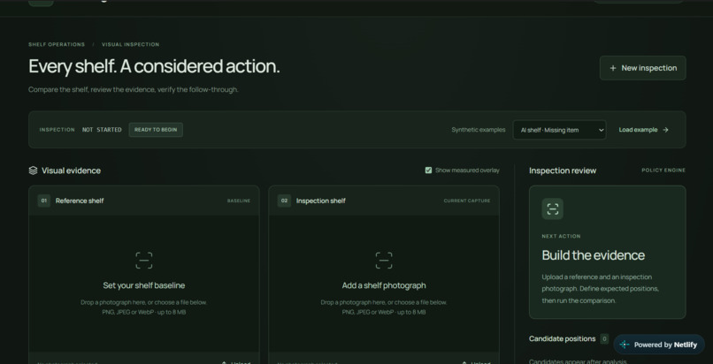Click the Powered by Netlify badge

(659, 345)
